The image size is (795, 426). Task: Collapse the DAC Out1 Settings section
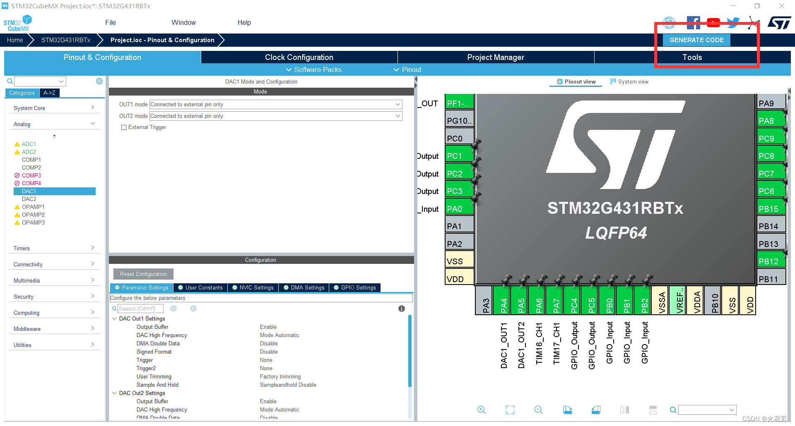(x=115, y=318)
